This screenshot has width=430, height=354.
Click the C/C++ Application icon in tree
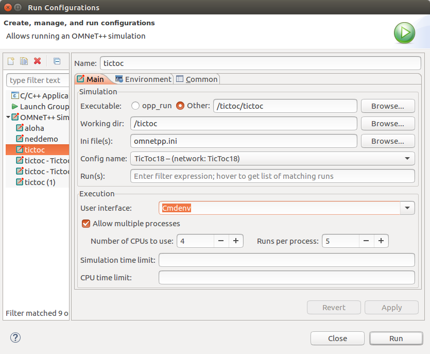tap(15, 95)
